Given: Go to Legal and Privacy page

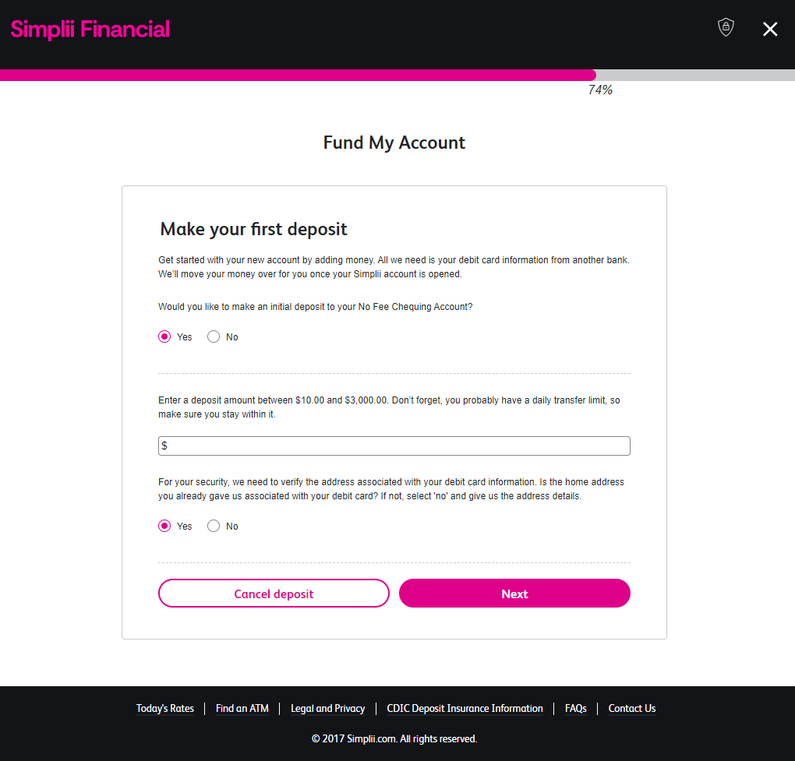Looking at the screenshot, I should tap(327, 709).
